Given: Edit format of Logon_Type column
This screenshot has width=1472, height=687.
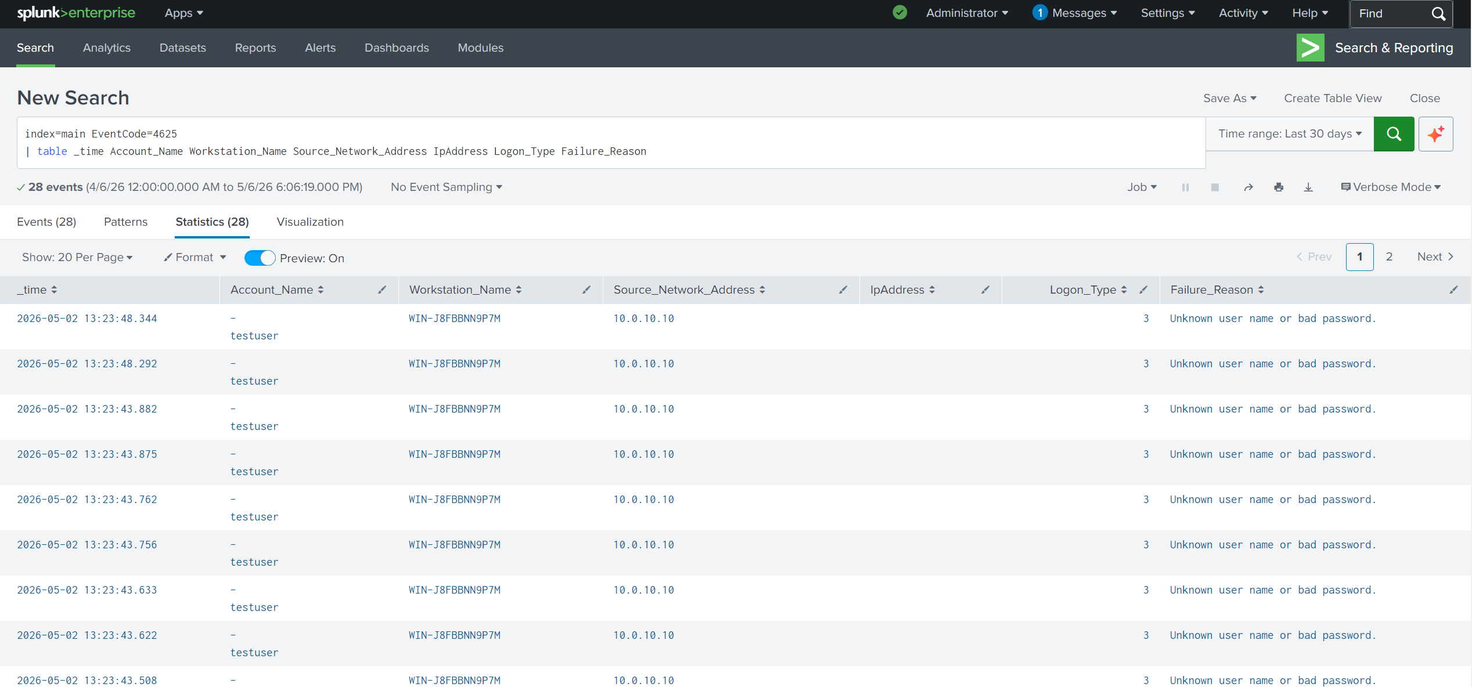Looking at the screenshot, I should [1143, 290].
